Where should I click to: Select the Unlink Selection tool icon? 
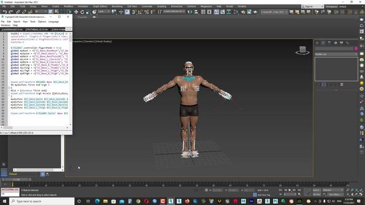(x=24, y=12)
